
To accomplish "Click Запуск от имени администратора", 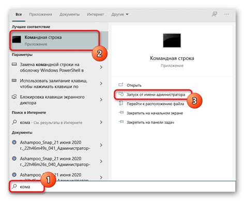I will (156, 95).
